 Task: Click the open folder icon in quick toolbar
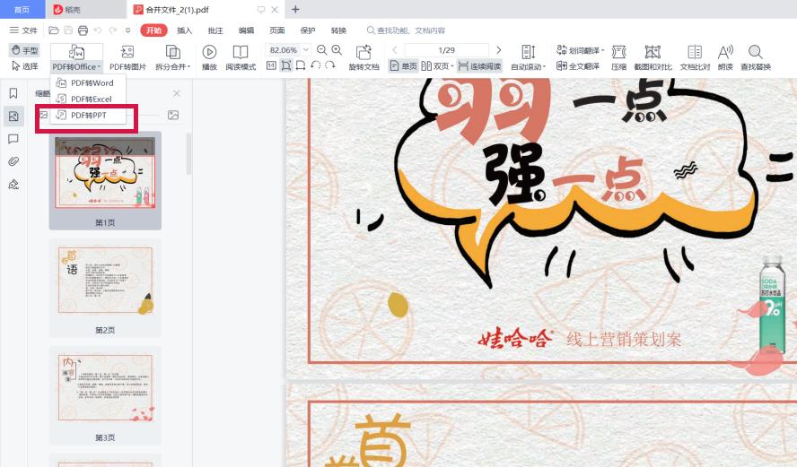pos(53,30)
